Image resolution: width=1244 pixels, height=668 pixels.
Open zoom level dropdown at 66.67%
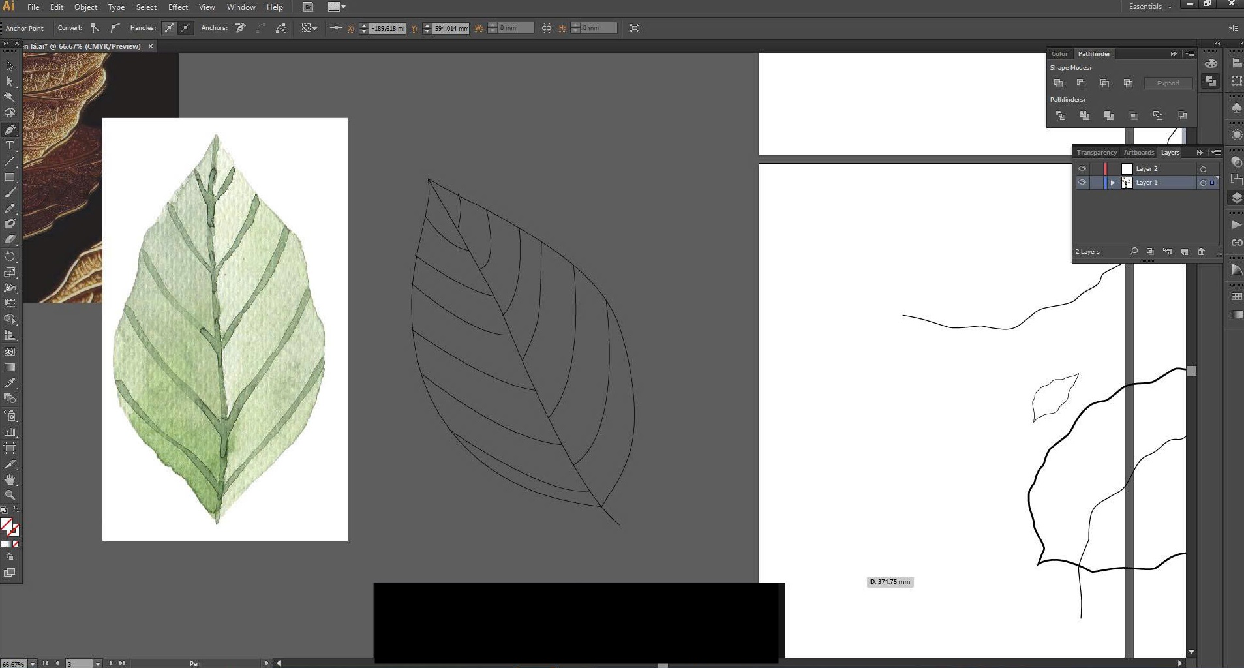(x=33, y=663)
